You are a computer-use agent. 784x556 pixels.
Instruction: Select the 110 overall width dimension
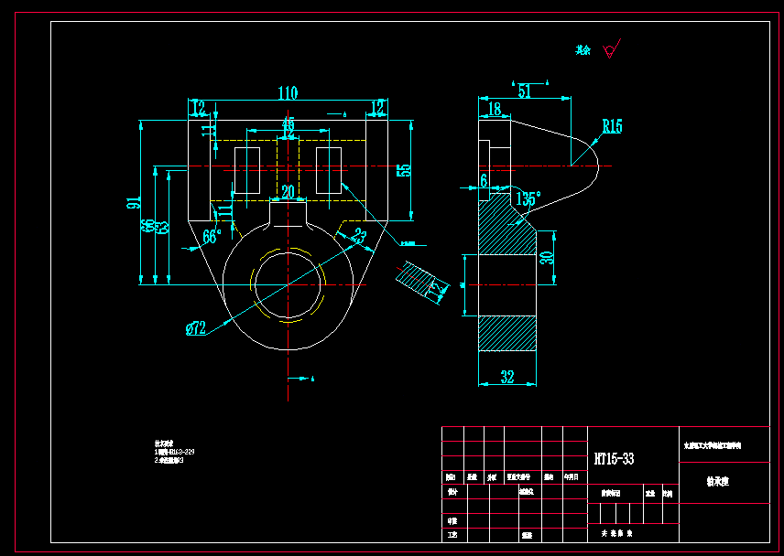(x=288, y=93)
